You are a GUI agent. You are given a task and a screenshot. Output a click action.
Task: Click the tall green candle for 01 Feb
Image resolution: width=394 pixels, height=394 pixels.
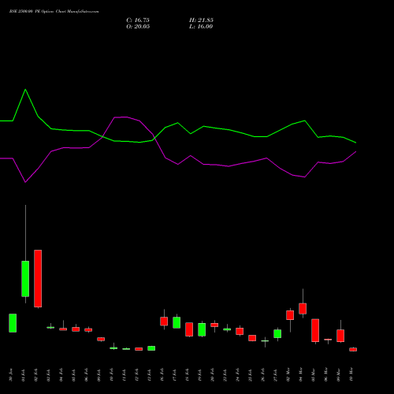25,279
